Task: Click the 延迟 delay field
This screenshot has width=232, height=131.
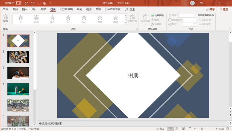Action: point(189,24)
